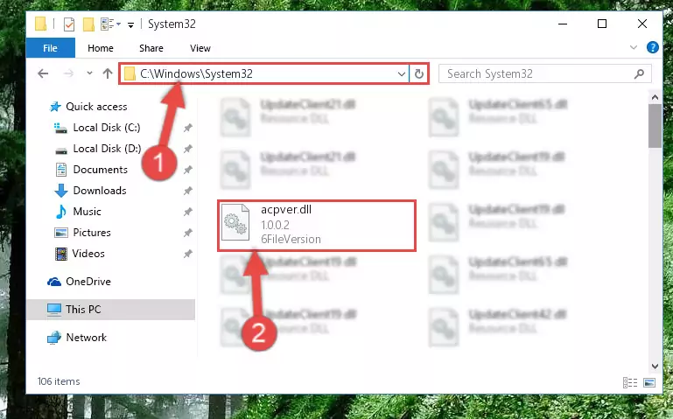The width and height of the screenshot is (673, 419).
Task: Click the Forward navigation arrow
Action: (x=68, y=73)
